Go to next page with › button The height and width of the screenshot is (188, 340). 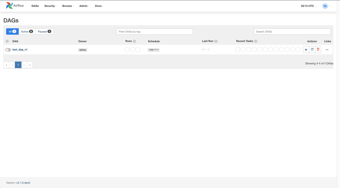(x=24, y=65)
